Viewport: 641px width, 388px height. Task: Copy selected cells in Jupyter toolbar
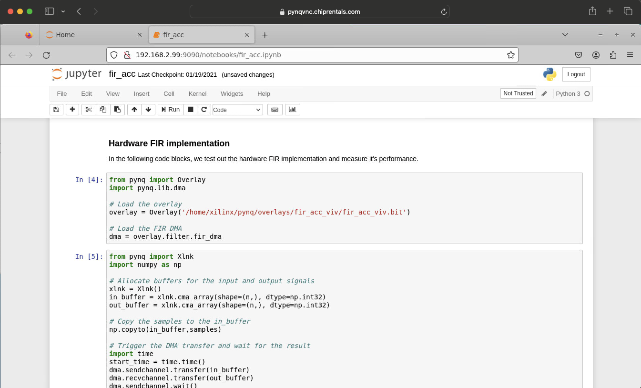tap(103, 110)
